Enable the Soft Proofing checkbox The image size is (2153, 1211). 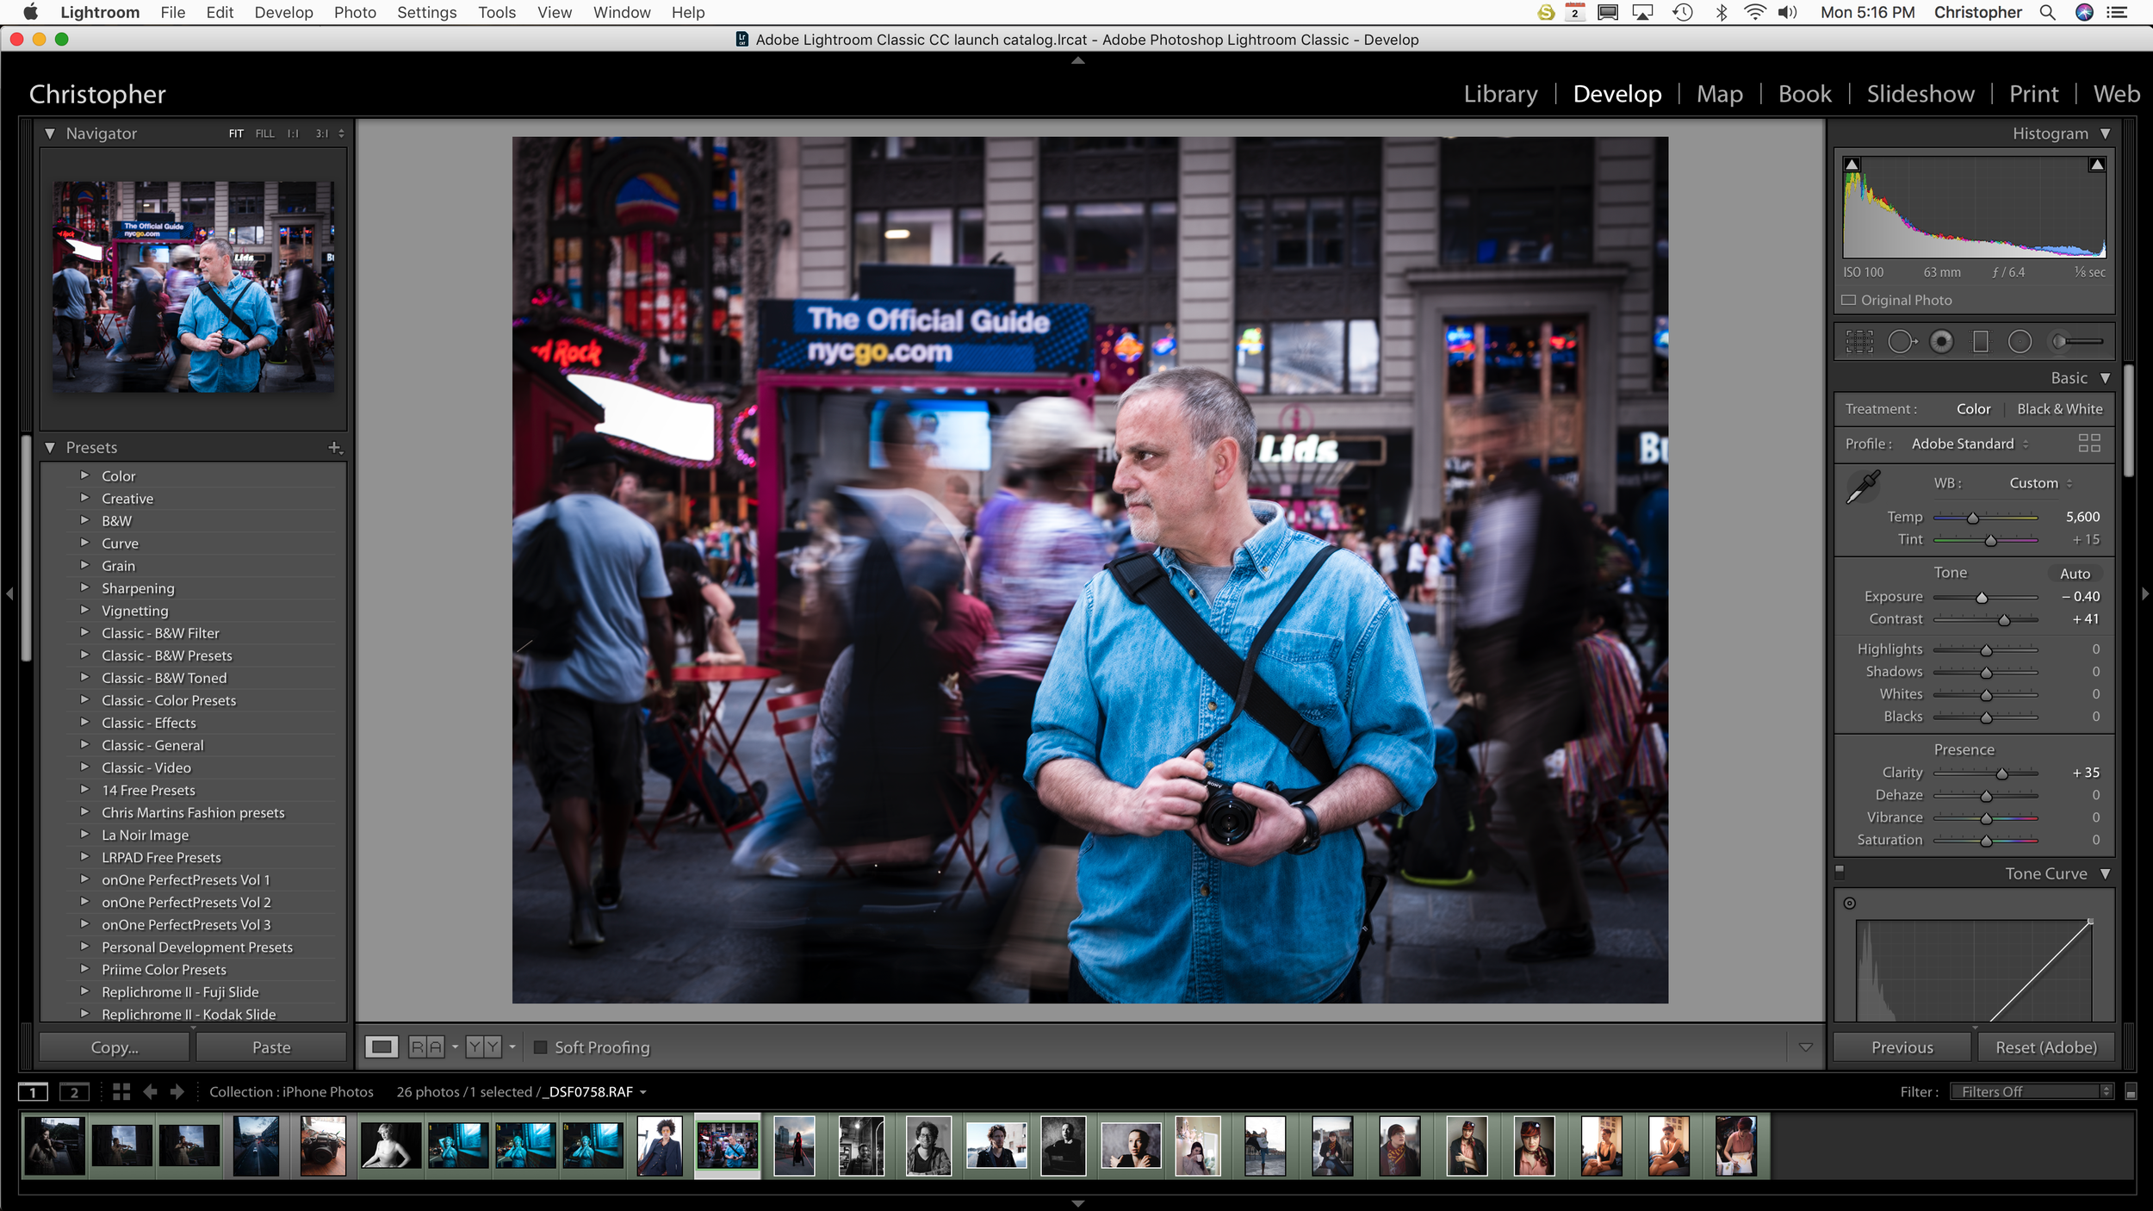click(541, 1047)
